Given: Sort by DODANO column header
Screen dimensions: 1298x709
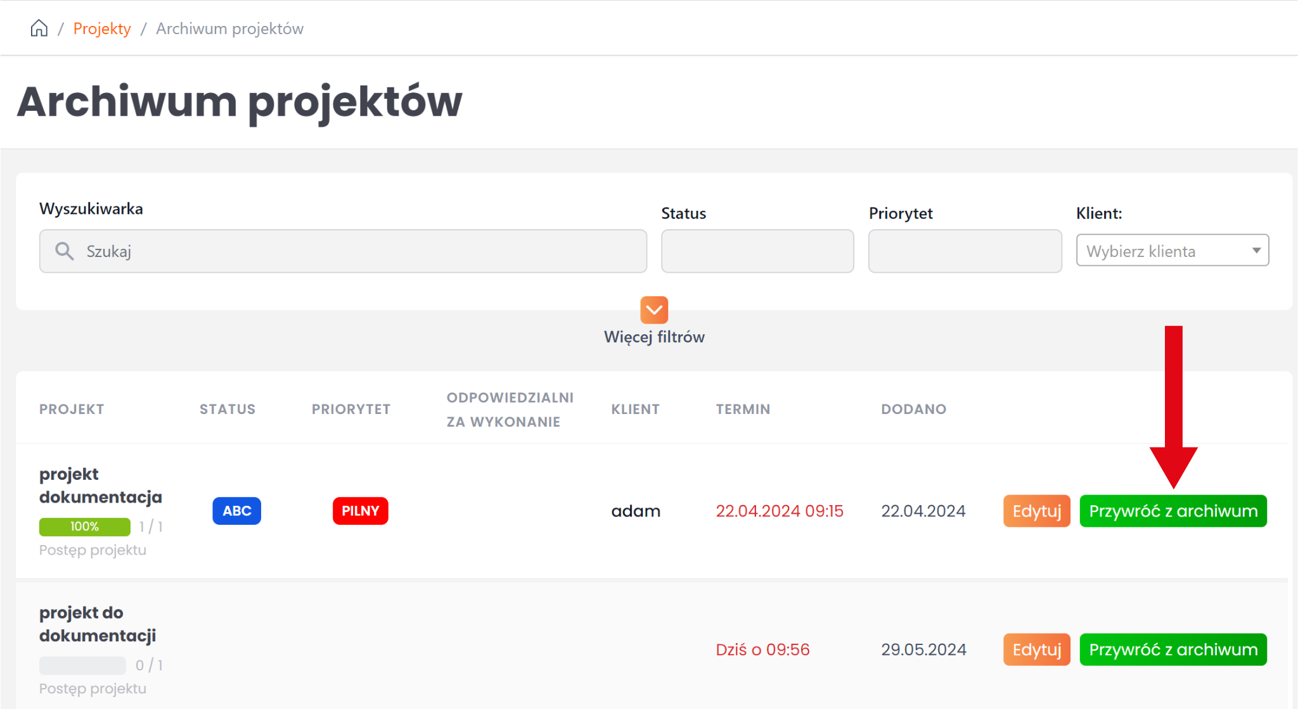Looking at the screenshot, I should coord(913,410).
